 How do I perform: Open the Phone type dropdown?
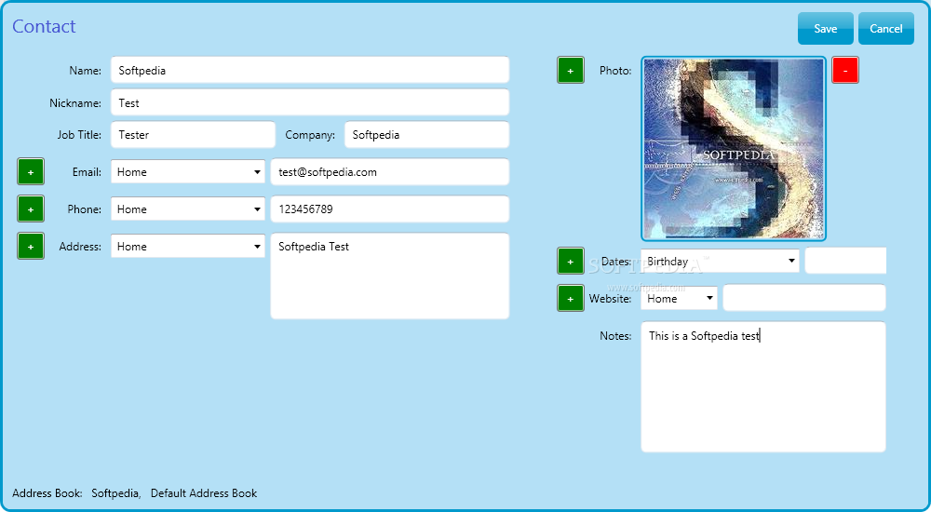tap(188, 209)
